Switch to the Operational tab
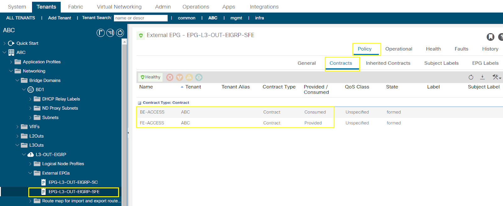The height and width of the screenshot is (206, 503). pyautogui.click(x=399, y=49)
